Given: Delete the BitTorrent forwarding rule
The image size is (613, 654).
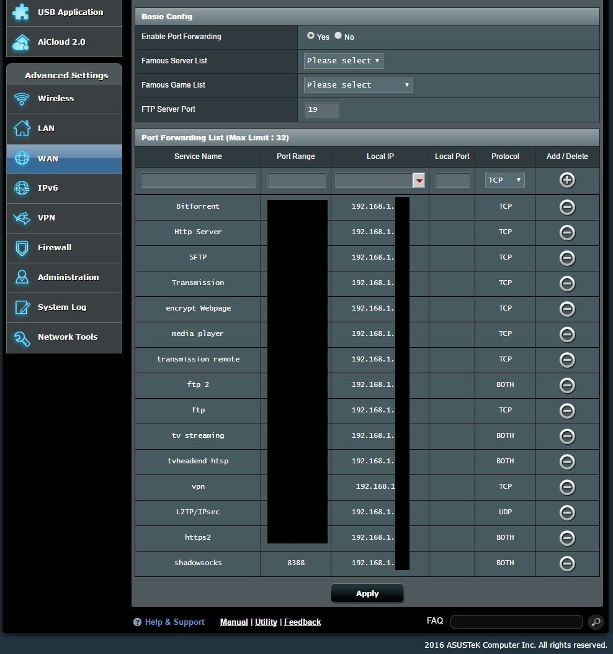Looking at the screenshot, I should click(566, 207).
